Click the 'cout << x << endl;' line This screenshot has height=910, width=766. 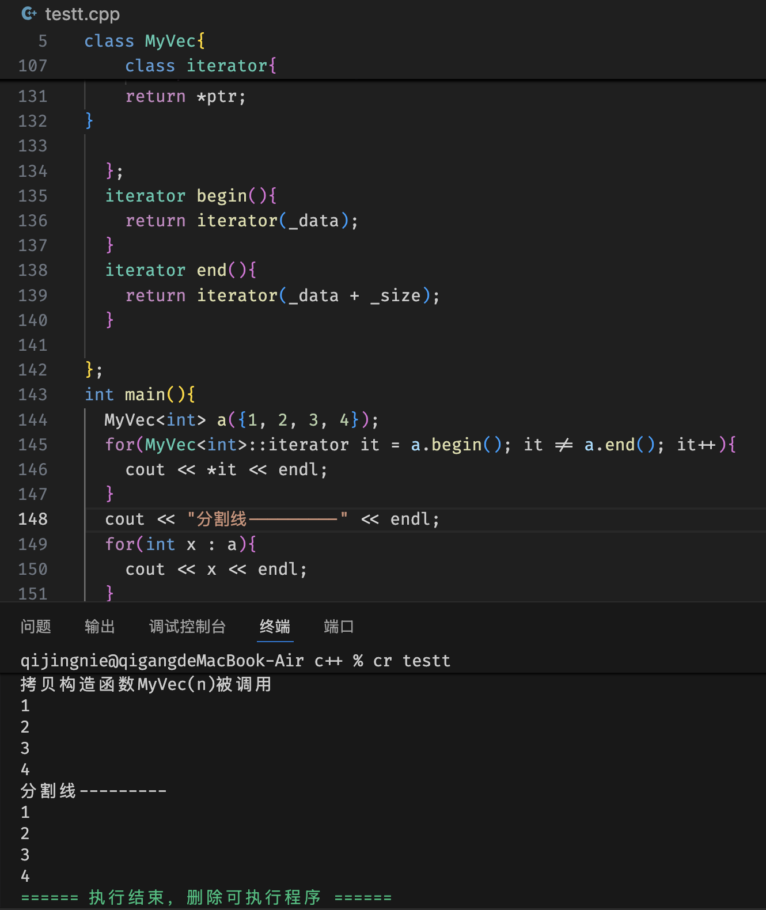216,569
